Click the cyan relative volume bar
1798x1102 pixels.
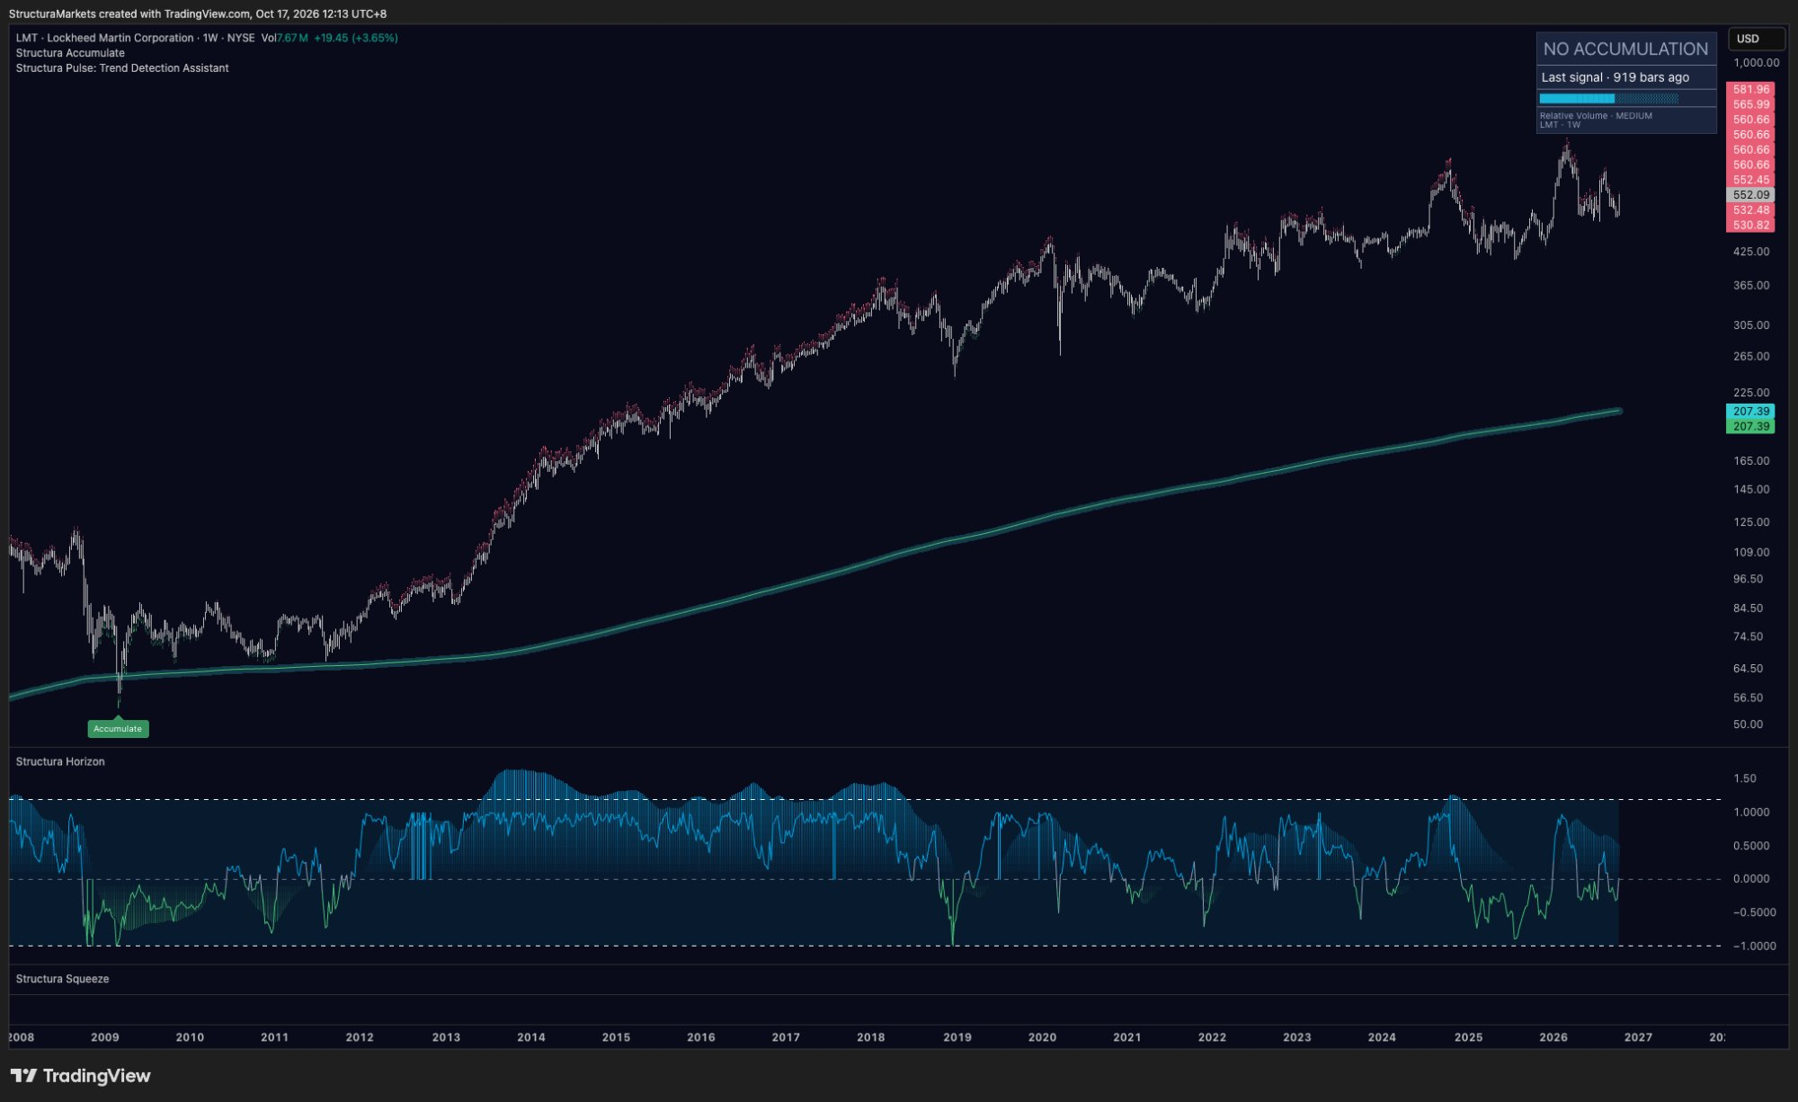[x=1577, y=99]
